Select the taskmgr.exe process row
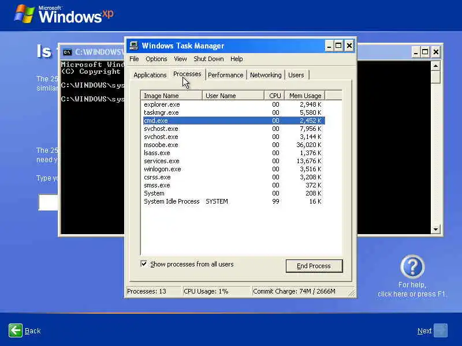Screen dimensions: 462x346 [234, 112]
